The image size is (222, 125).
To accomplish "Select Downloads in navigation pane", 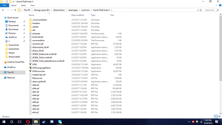I will tap(13, 30).
